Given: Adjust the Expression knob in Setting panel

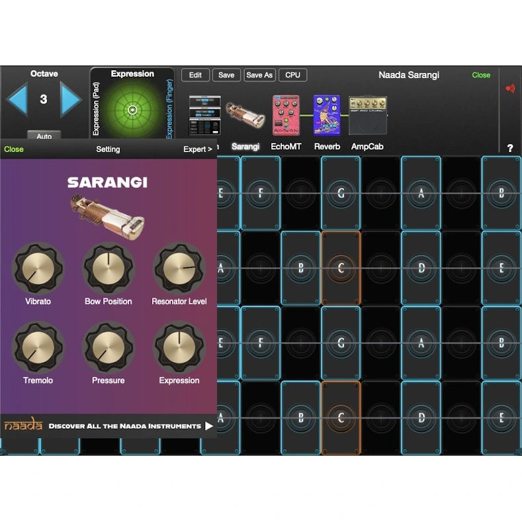Looking at the screenshot, I should (x=179, y=347).
